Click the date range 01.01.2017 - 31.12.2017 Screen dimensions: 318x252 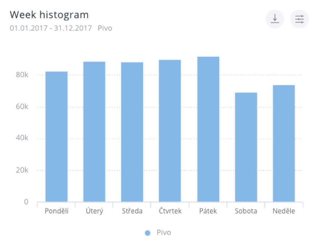point(51,28)
